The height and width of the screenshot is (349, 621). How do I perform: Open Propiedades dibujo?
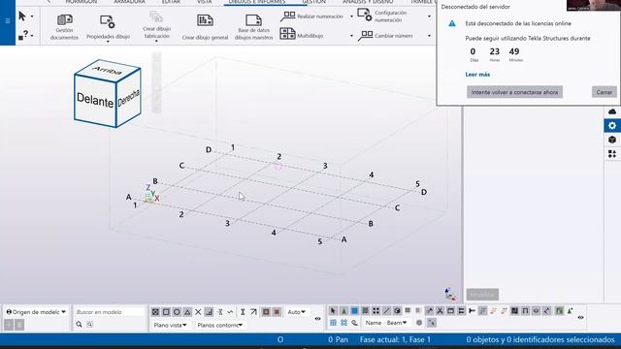[108, 27]
